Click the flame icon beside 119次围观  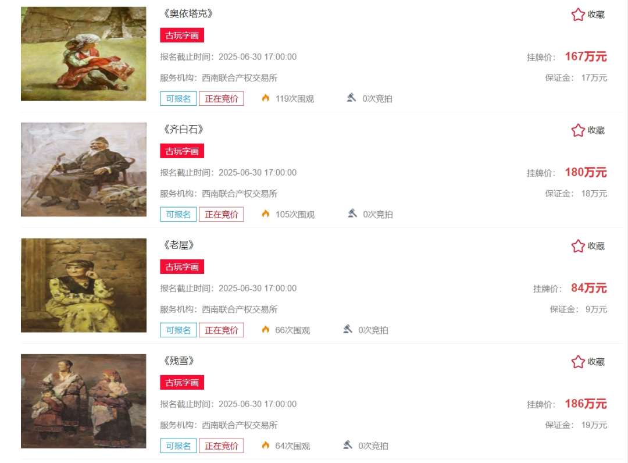[266, 98]
